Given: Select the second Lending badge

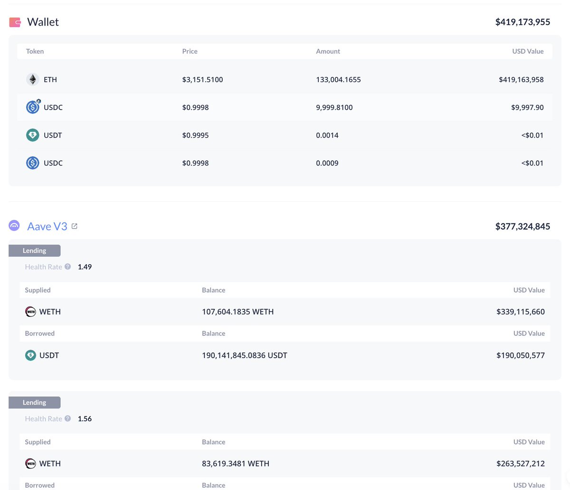Looking at the screenshot, I should [x=34, y=402].
